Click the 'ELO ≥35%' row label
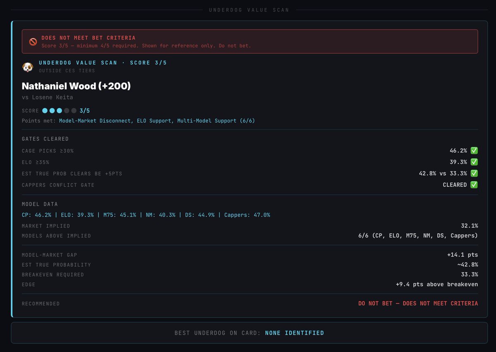 (36, 162)
